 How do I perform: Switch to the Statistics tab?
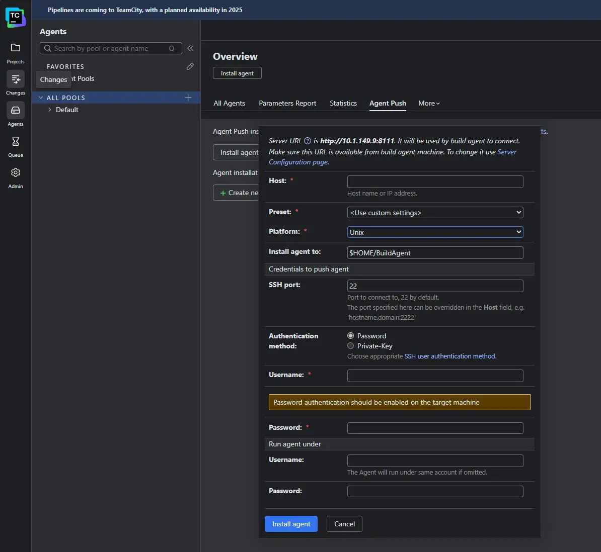coord(343,103)
